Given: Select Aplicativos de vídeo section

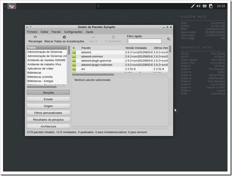Looking at the screenshot, I should point(47,69).
